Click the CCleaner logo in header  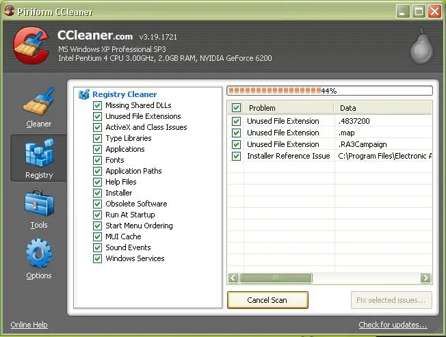31,46
